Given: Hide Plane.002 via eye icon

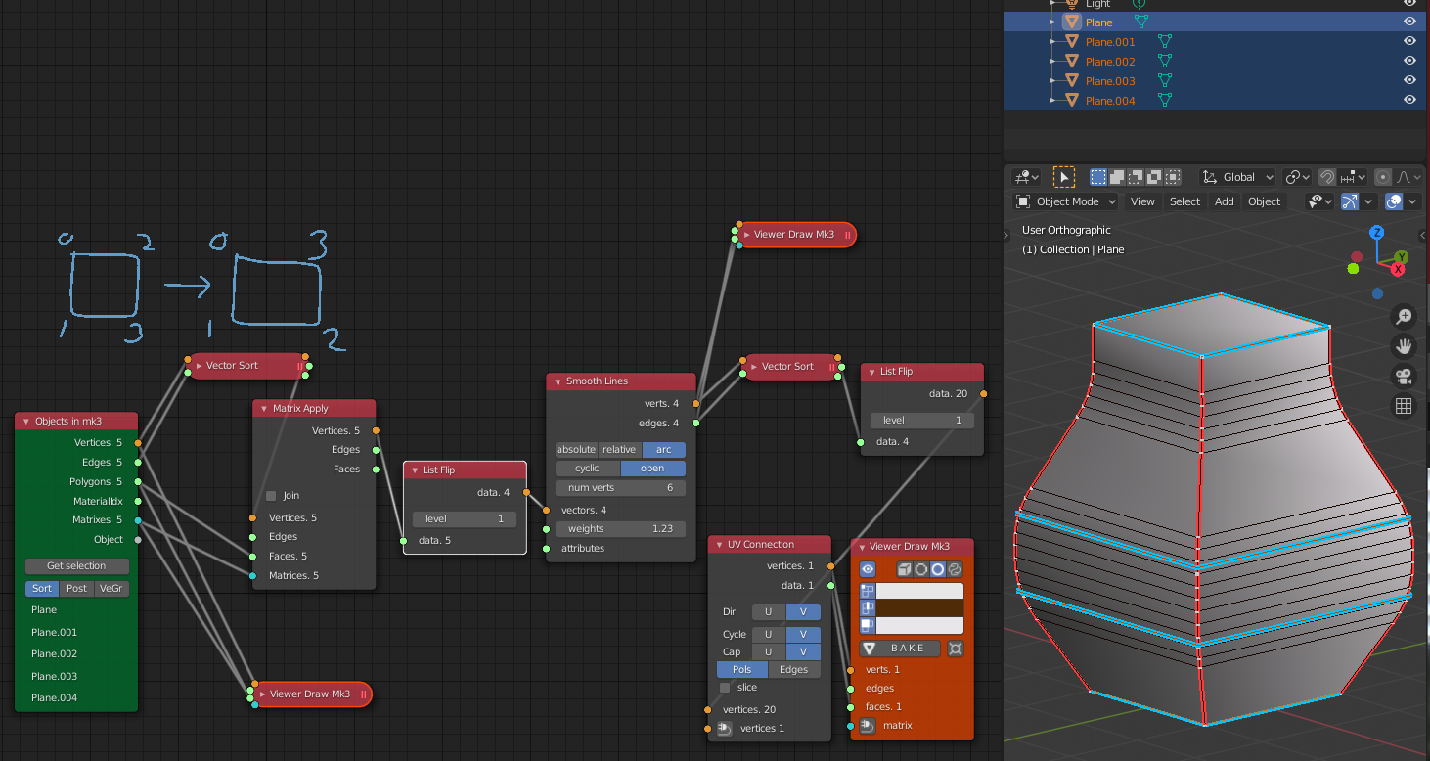Looking at the screenshot, I should 1409,61.
